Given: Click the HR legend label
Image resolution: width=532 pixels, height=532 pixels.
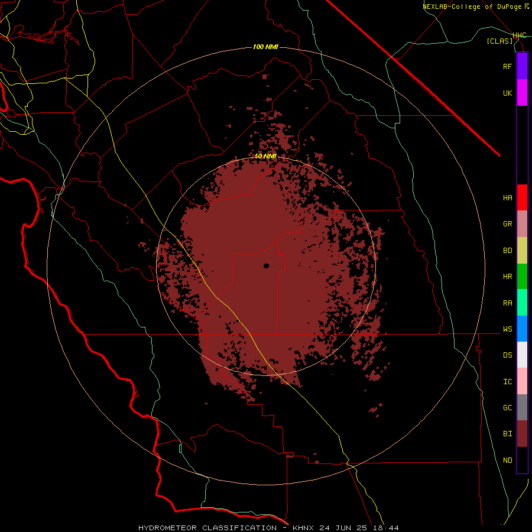Looking at the screenshot, I should (x=507, y=277).
